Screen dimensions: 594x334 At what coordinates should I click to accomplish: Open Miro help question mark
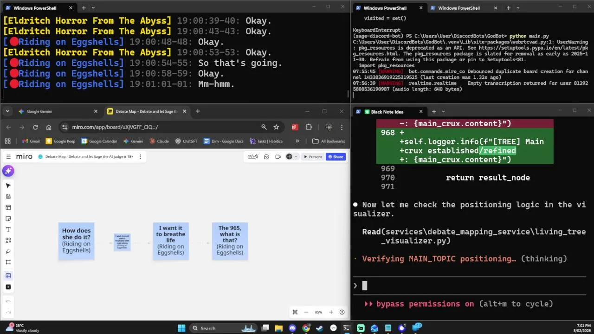coord(342,312)
